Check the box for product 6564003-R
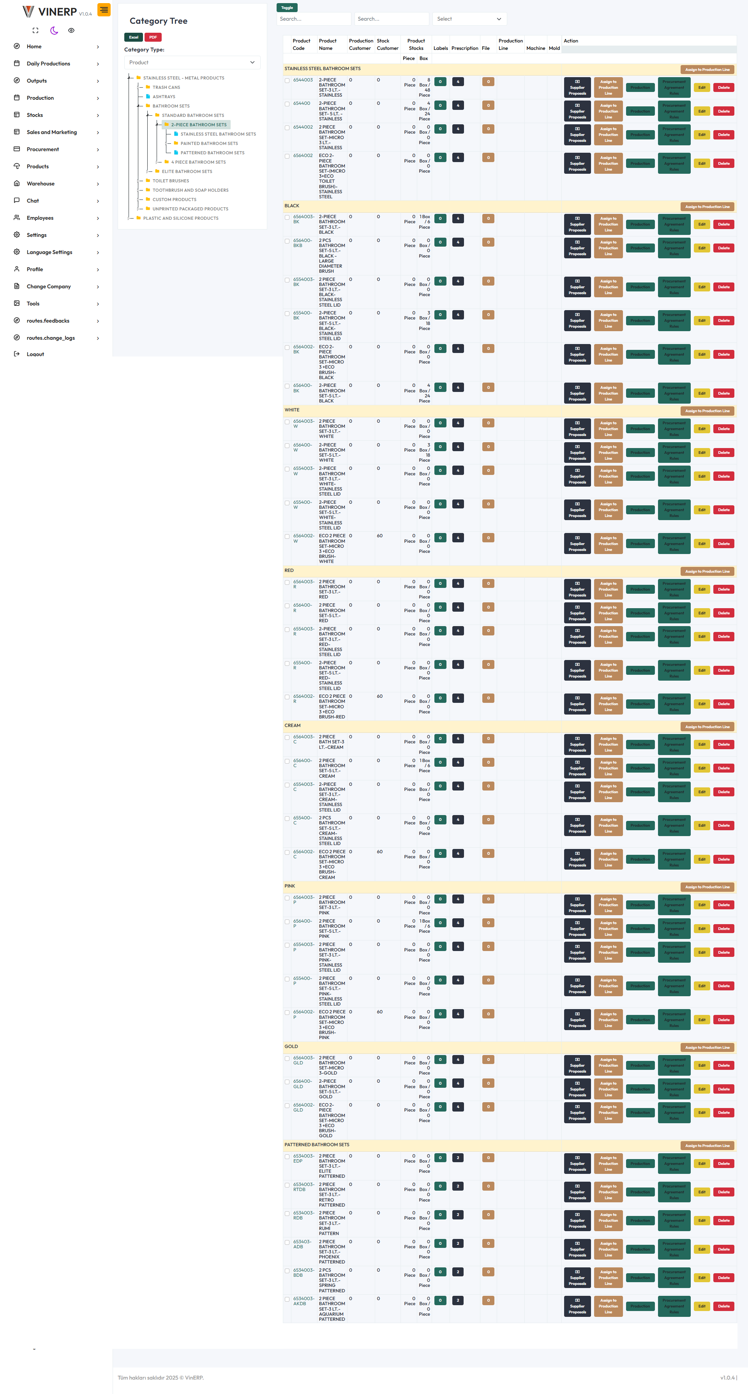 288,583
